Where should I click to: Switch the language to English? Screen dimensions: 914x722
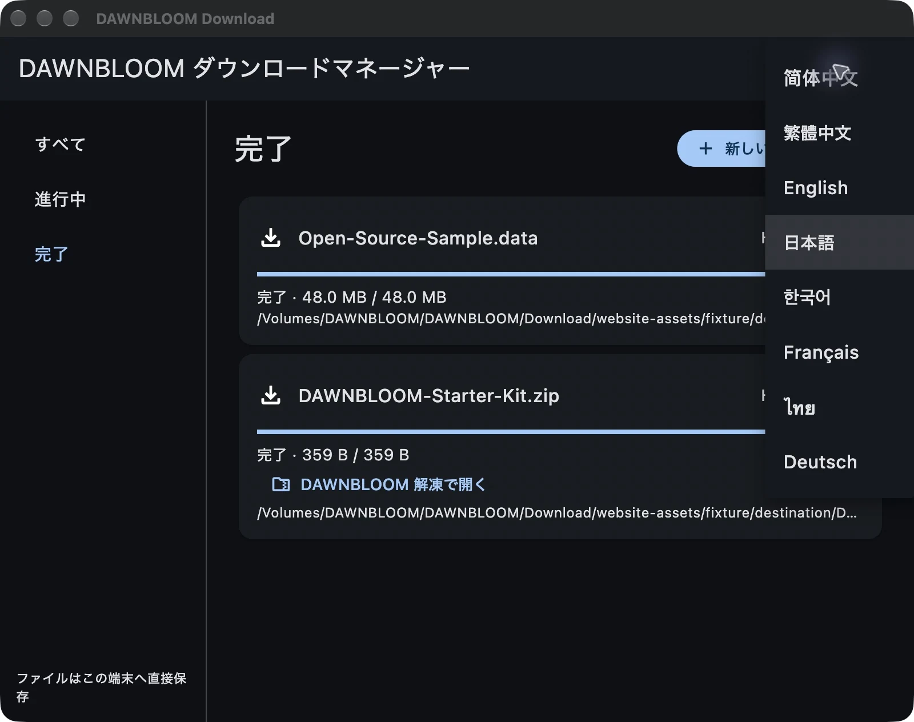pyautogui.click(x=840, y=187)
